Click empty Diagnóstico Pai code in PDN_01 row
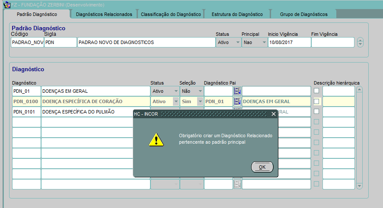Viewport: 383px width, 208px height. [218, 91]
